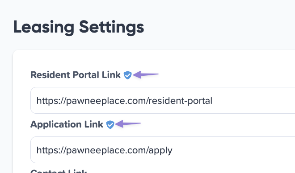Click the word 'Leasing' in the heading
Image resolution: width=295 pixels, height=173 pixels.
tap(44, 27)
